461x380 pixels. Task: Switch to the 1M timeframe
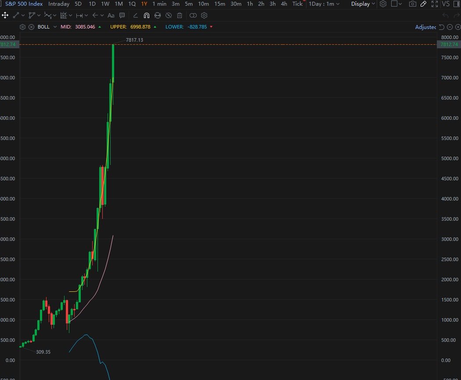click(x=119, y=4)
